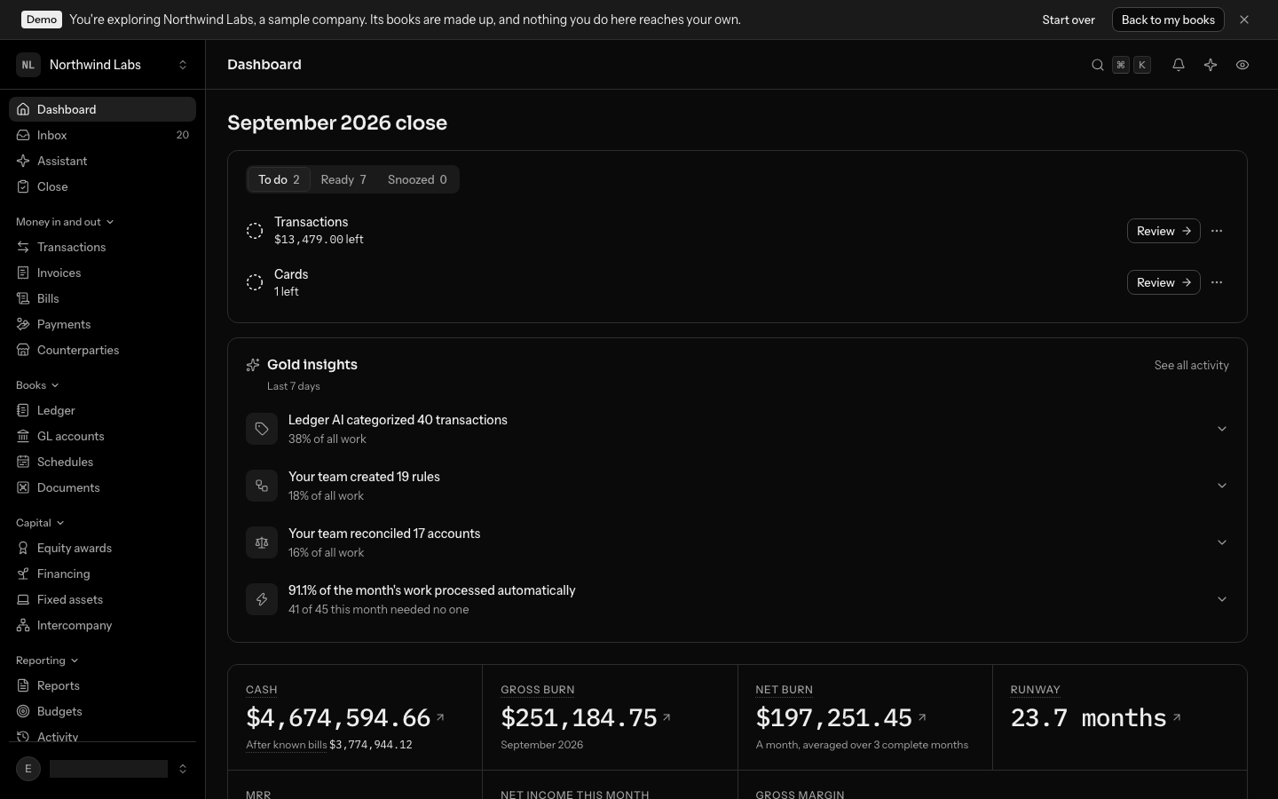Expand Ledger AI categorized 40 transactions insight

738,429
